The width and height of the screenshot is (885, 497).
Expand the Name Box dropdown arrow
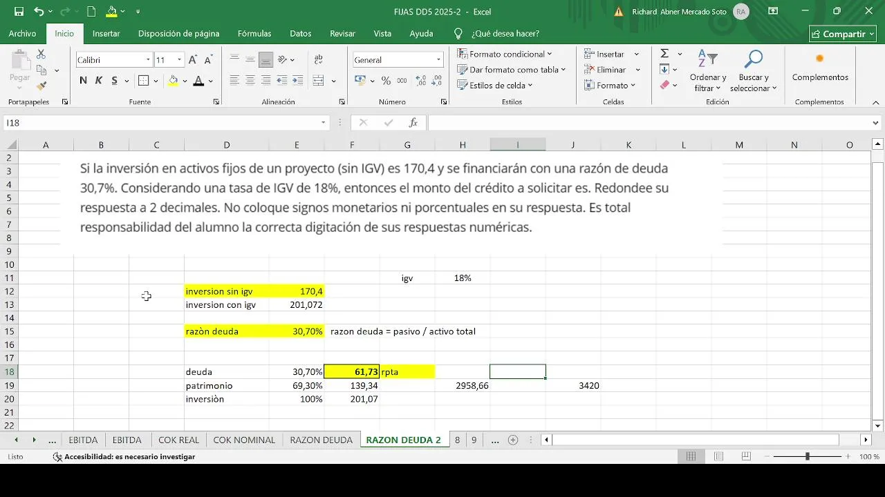pos(323,123)
